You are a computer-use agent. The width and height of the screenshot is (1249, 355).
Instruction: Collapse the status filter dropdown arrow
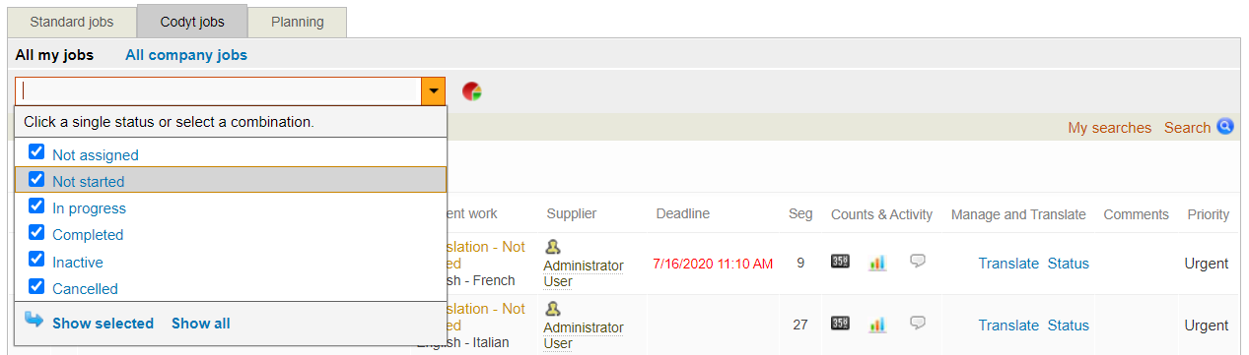[x=433, y=91]
